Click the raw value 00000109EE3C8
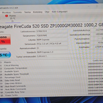This screenshot has height=103, width=103. pyautogui.click(x=96, y=79)
